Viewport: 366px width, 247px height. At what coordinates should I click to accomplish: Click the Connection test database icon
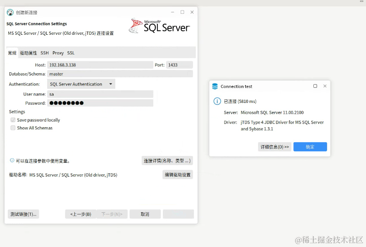click(x=215, y=86)
